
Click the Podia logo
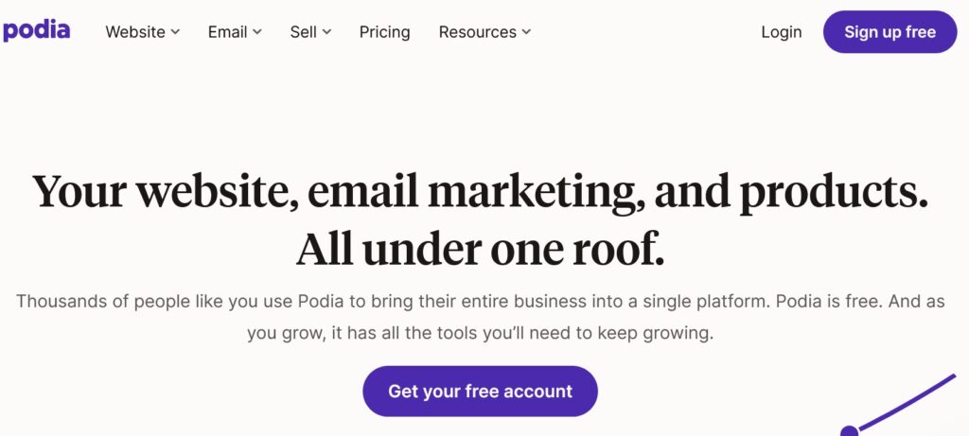36,31
